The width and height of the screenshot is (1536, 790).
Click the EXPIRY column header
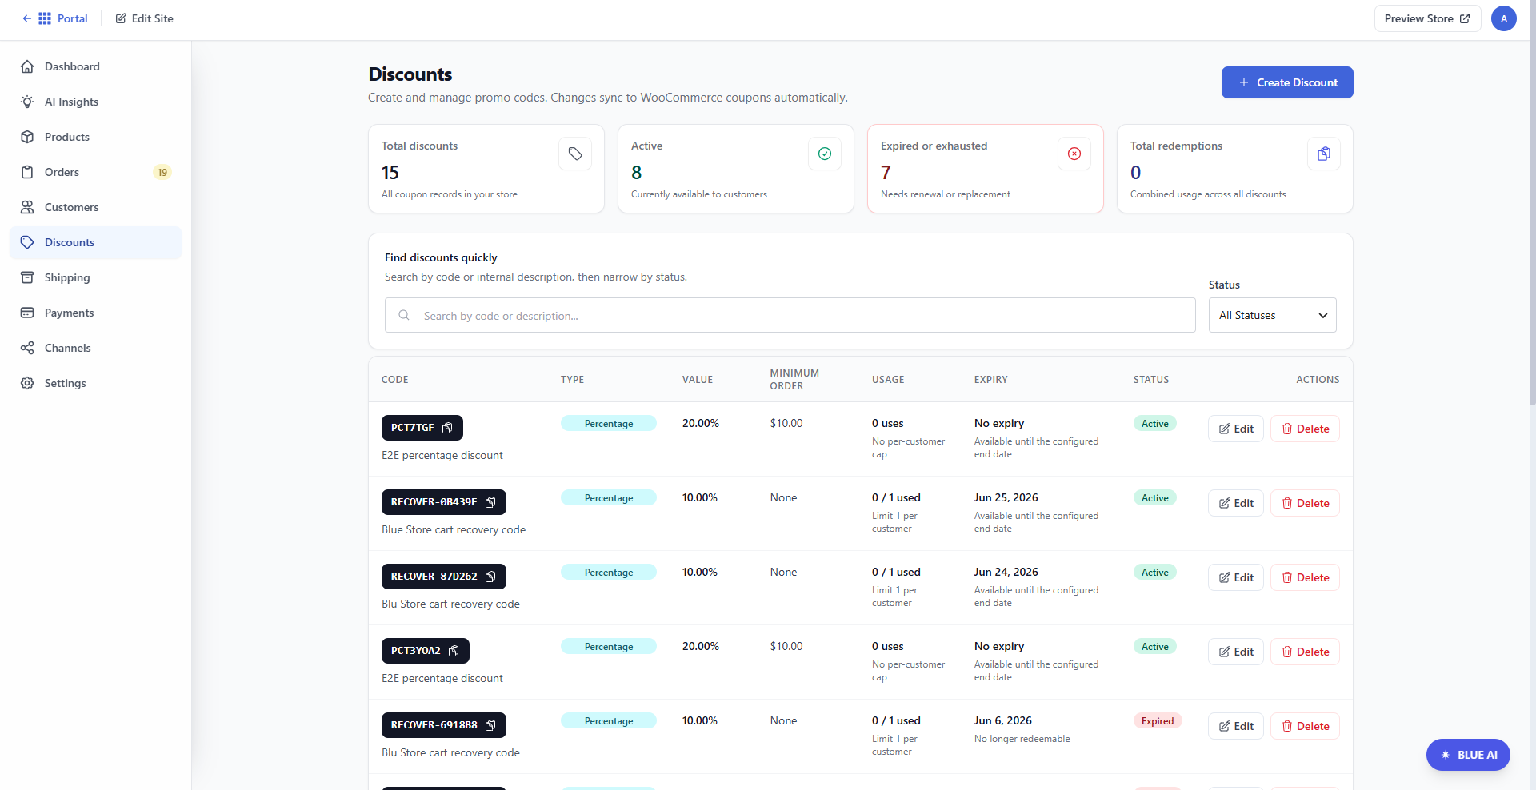(x=991, y=380)
